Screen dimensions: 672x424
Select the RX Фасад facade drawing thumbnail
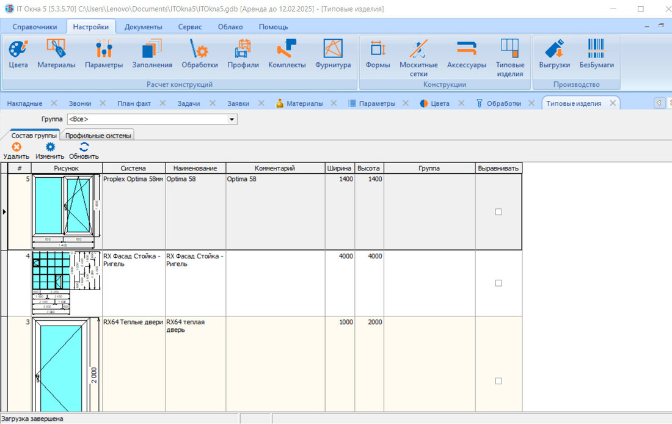(67, 283)
